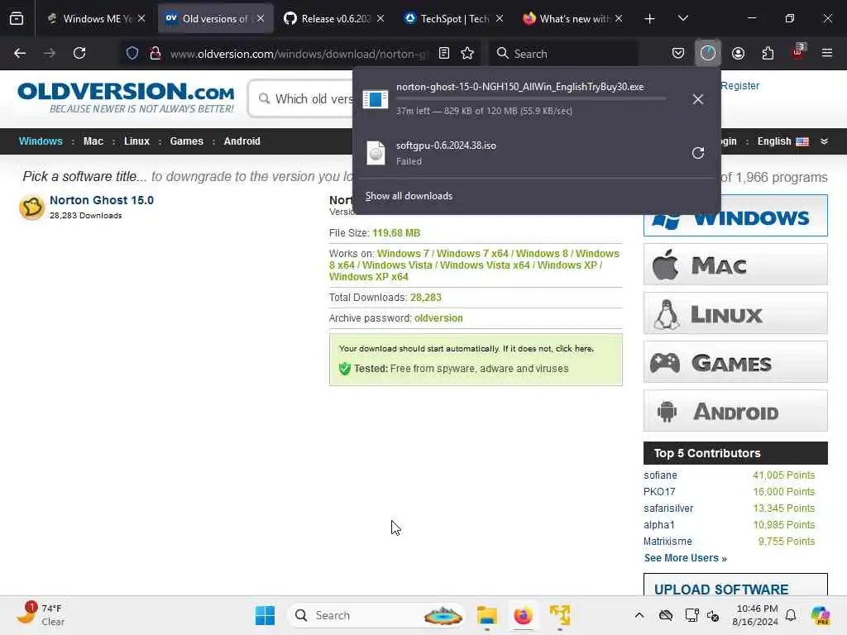847x635 pixels.
Task: Open the Firefox account icon
Action: point(738,53)
